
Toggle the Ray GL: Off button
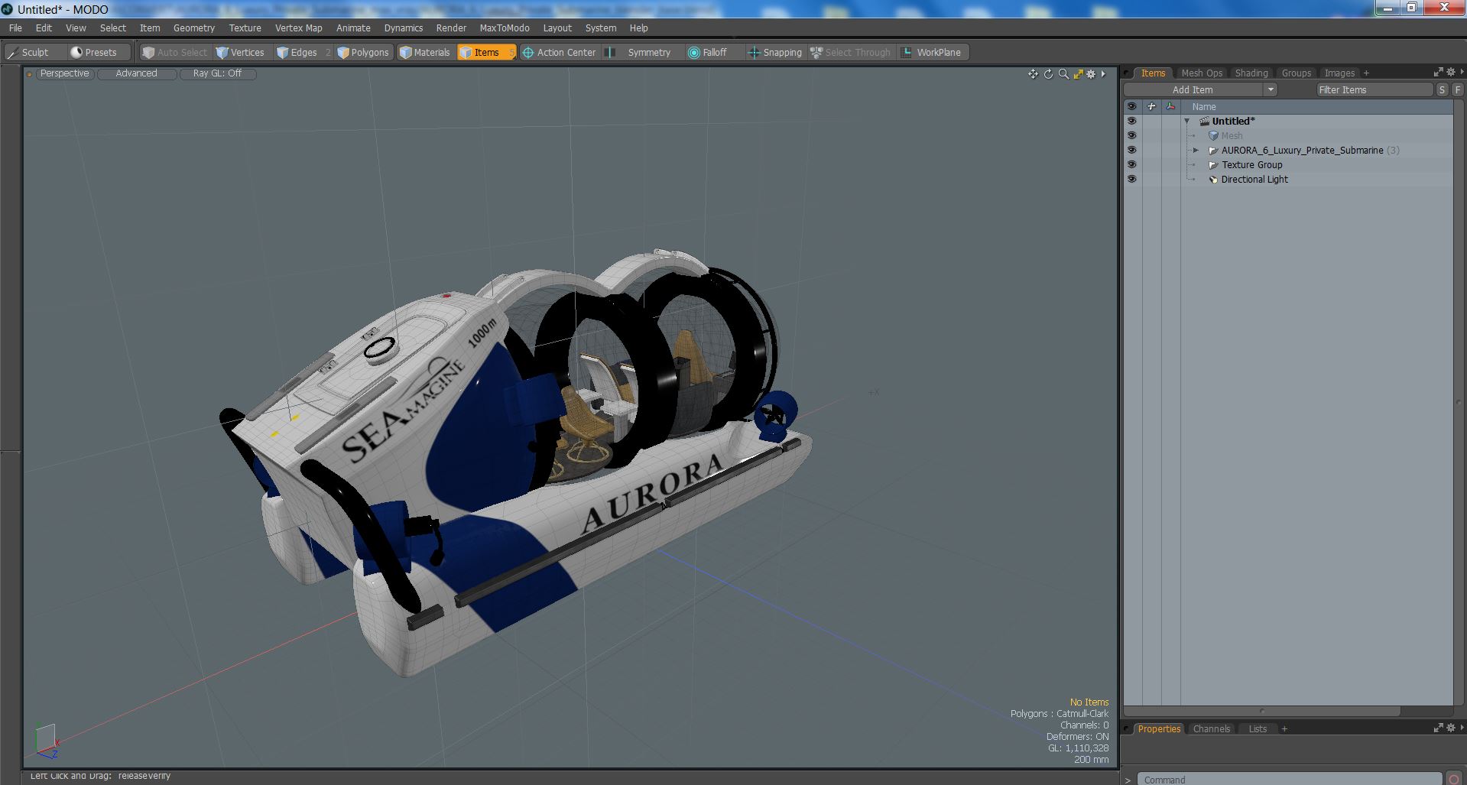(217, 73)
